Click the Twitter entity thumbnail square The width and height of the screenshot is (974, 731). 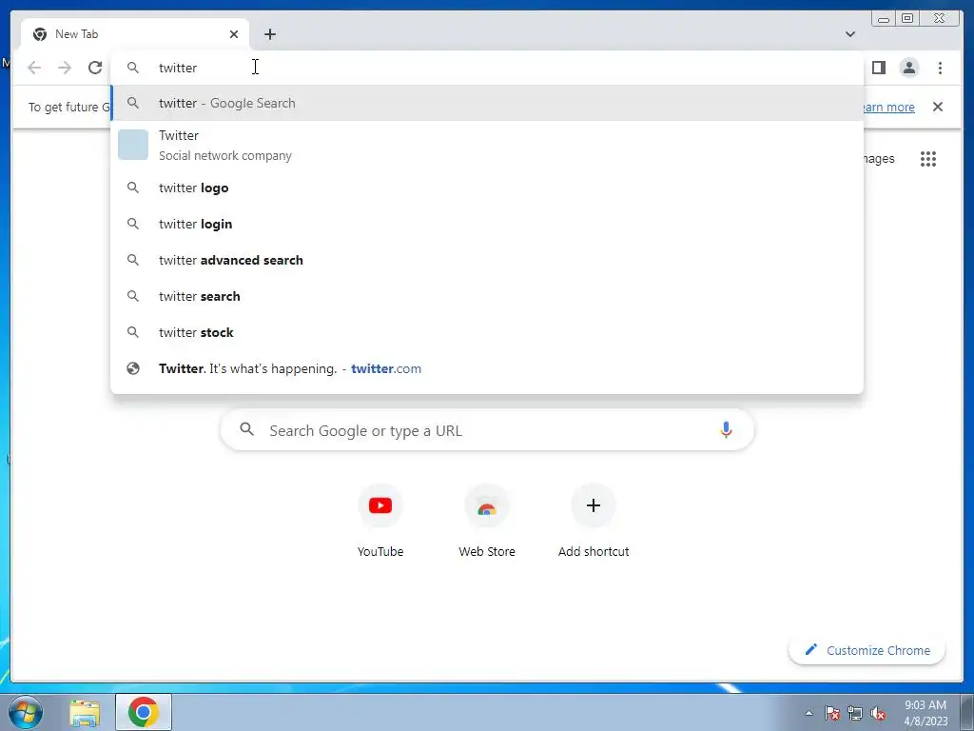pos(133,145)
